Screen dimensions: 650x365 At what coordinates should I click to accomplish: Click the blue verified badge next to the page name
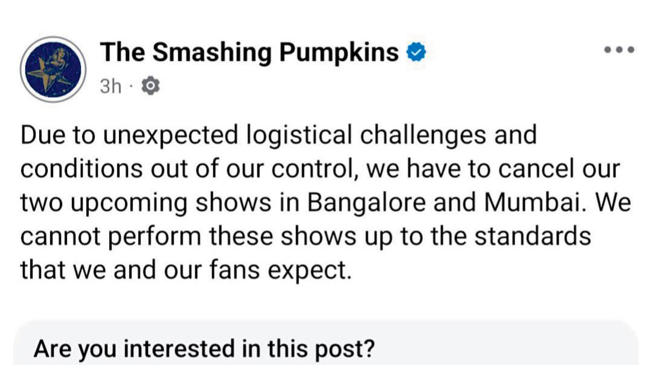click(416, 51)
